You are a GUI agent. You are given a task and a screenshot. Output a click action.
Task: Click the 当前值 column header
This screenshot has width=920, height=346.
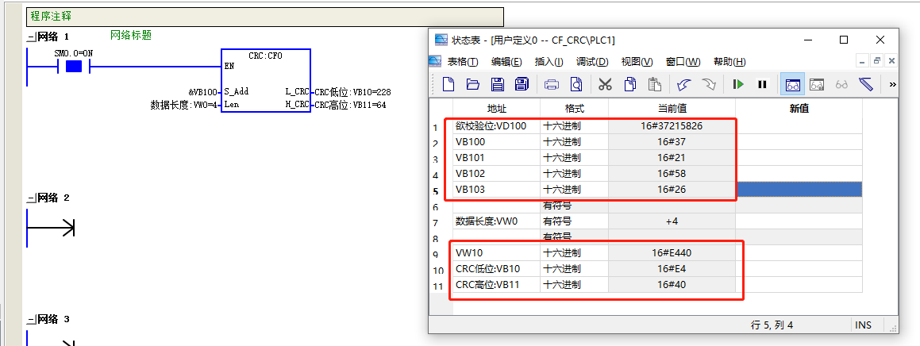(x=672, y=109)
